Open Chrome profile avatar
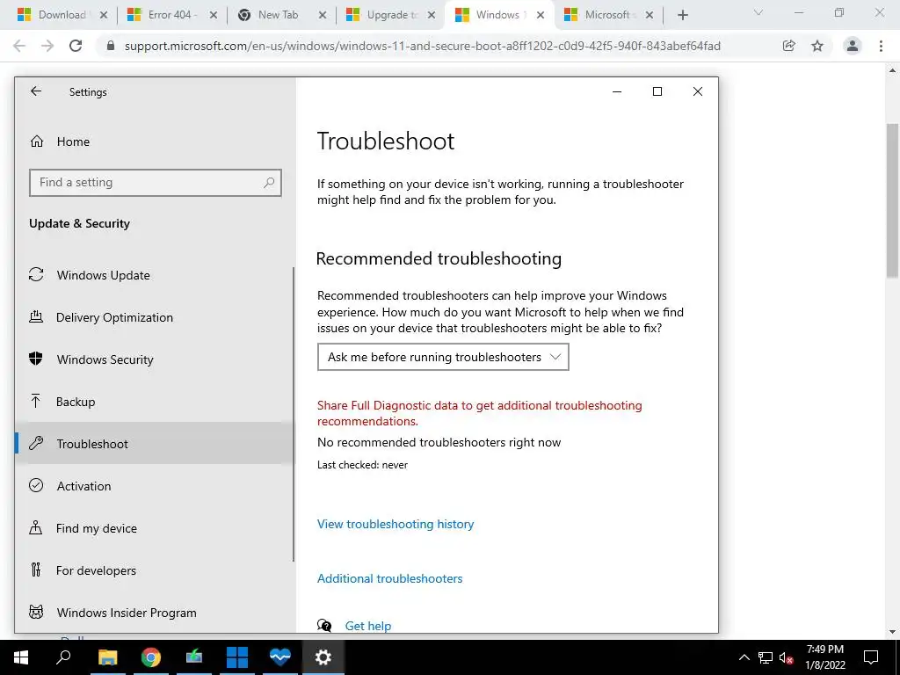Image resolution: width=900 pixels, height=675 pixels. pyautogui.click(x=853, y=46)
